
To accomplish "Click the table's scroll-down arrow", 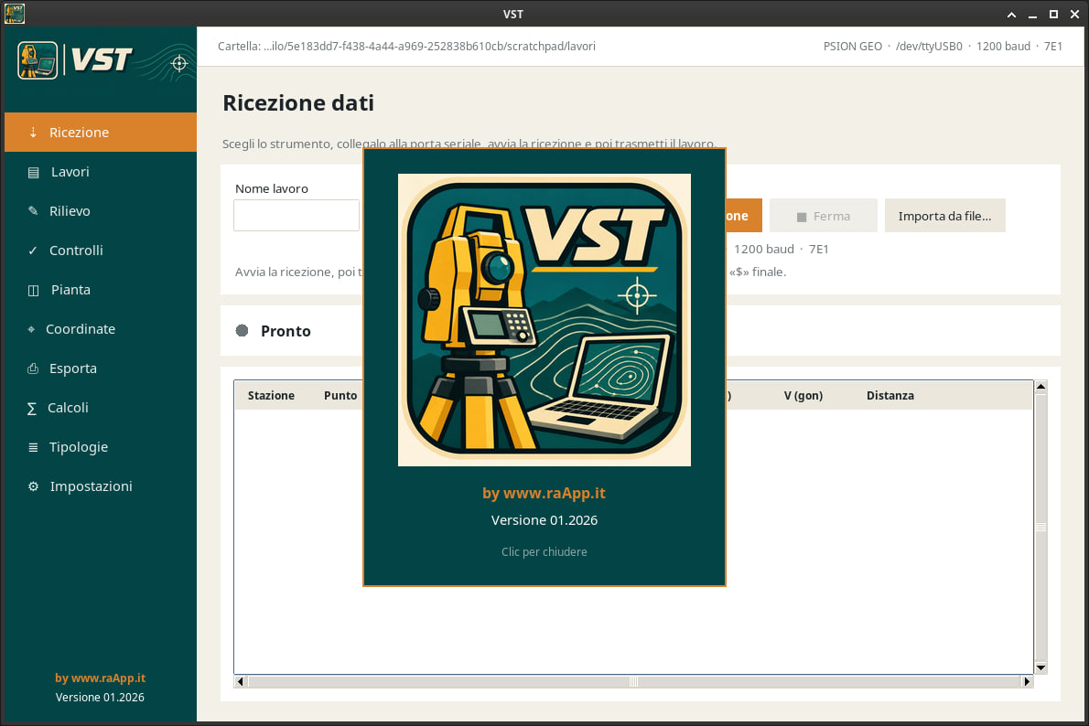I will point(1040,667).
